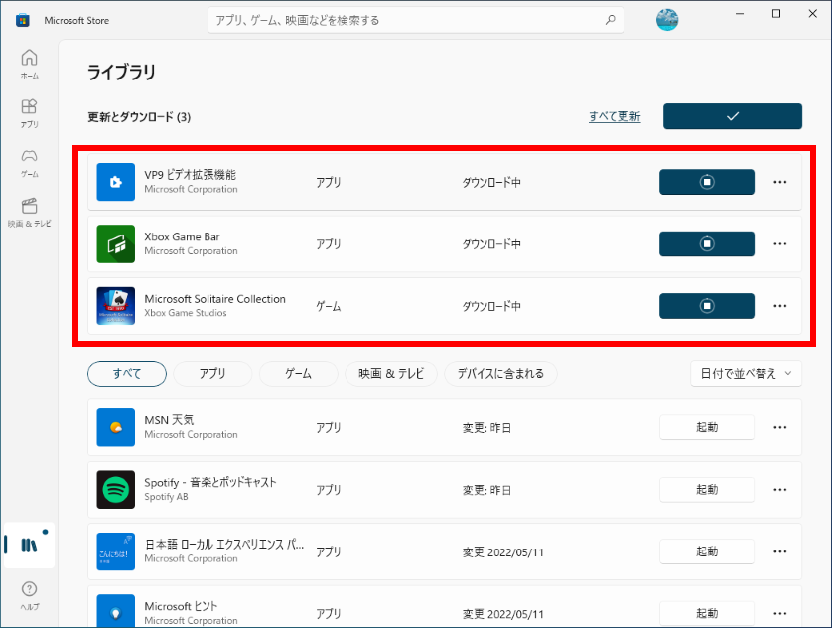Launch 日本語 ローカル エクスペリエンス パック

(707, 551)
